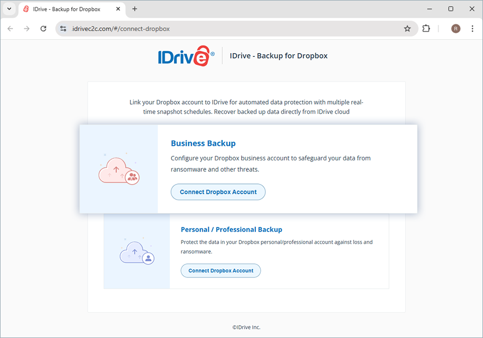This screenshot has width=483, height=338.
Task: Open the Business Backup heading
Action: (x=203, y=143)
